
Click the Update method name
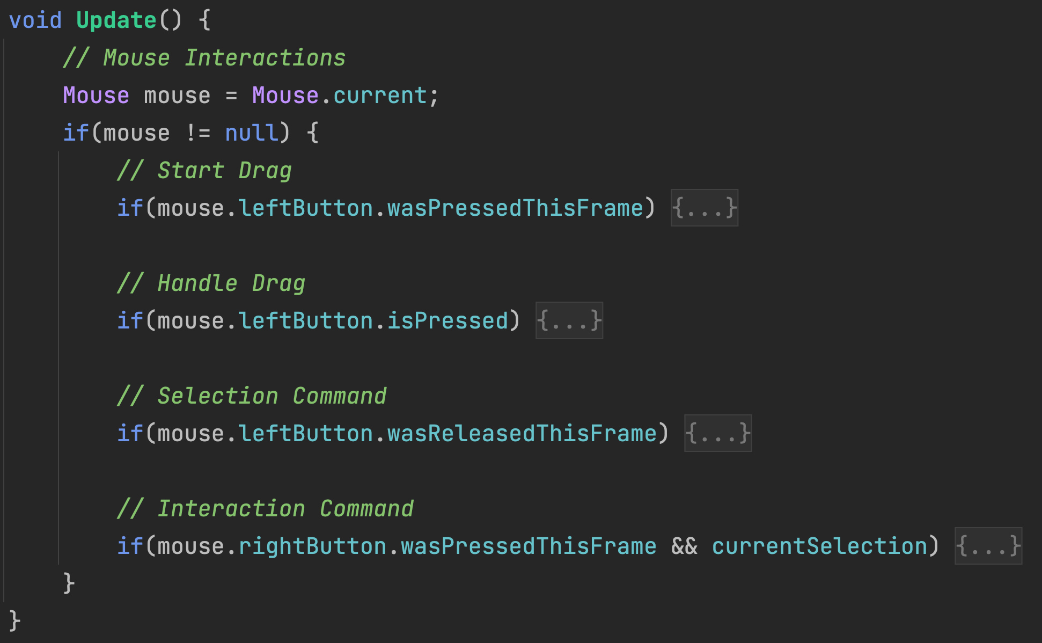coord(116,20)
